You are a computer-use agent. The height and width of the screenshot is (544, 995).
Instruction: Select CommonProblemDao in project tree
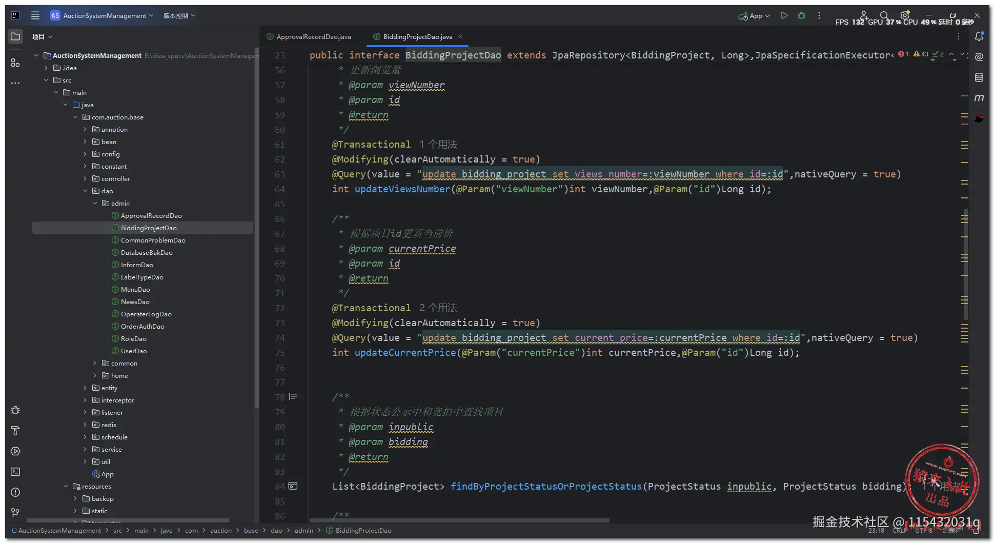[153, 240]
